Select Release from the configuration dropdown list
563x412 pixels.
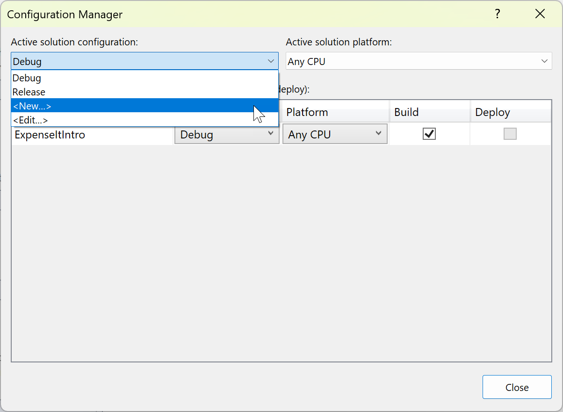[x=29, y=92]
